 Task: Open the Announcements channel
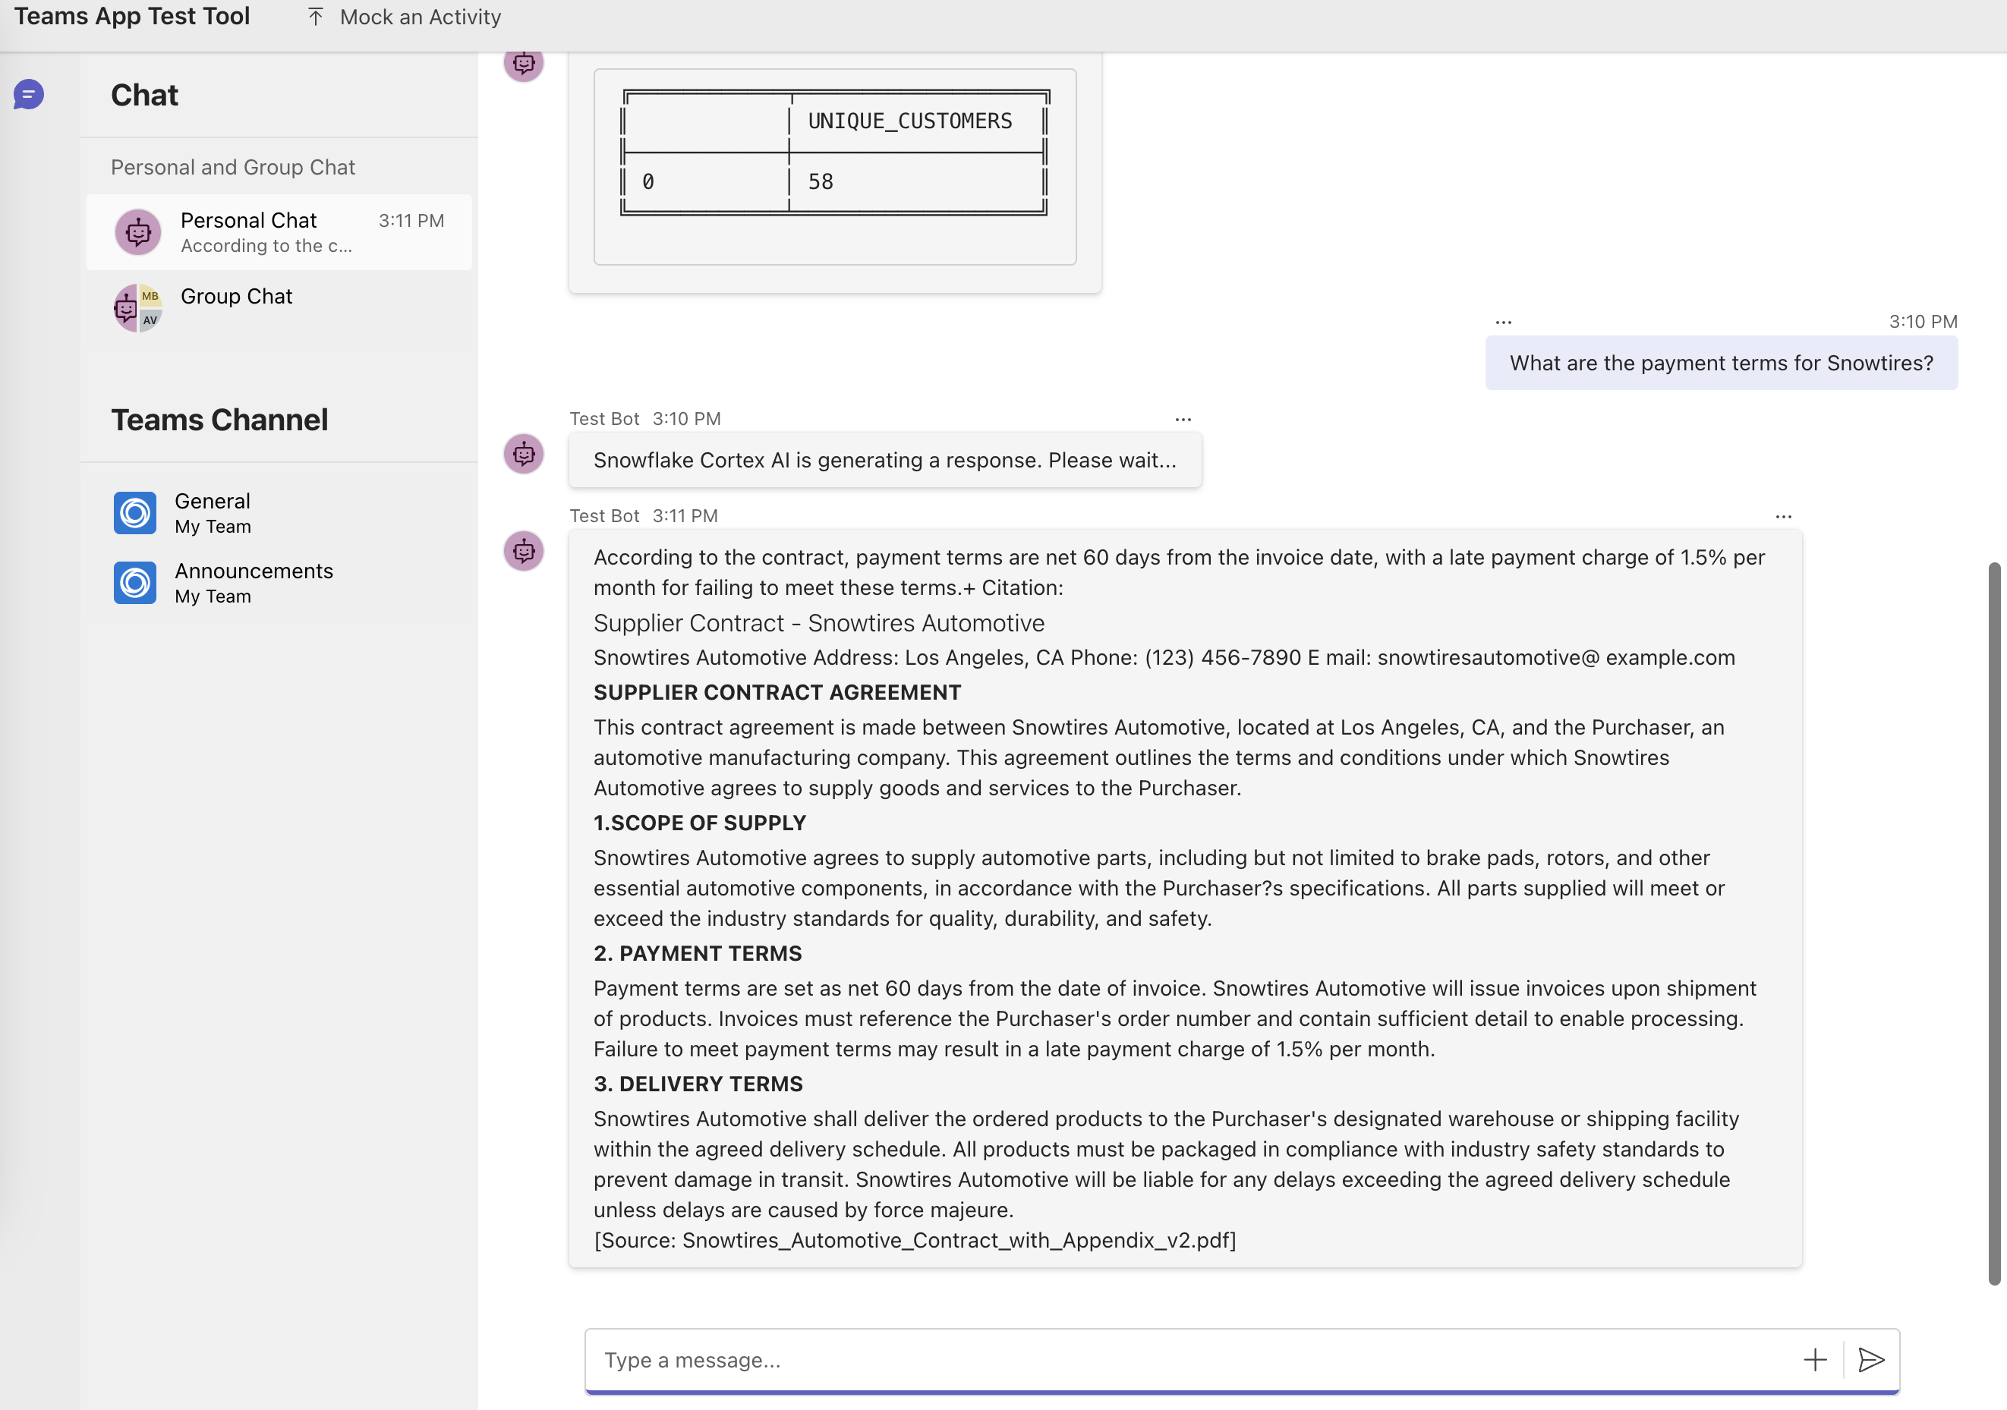coord(254,582)
